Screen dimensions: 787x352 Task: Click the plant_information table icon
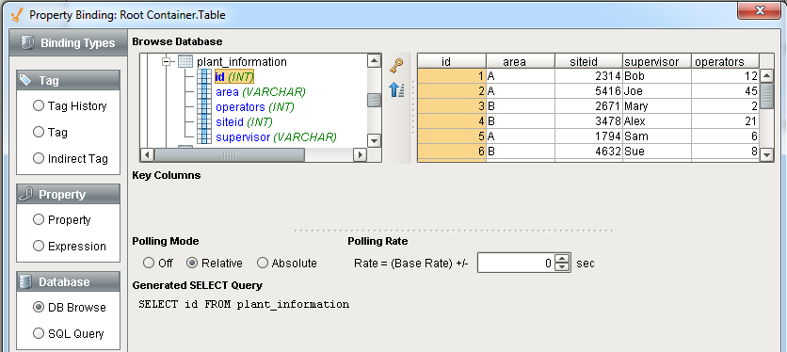tap(185, 62)
